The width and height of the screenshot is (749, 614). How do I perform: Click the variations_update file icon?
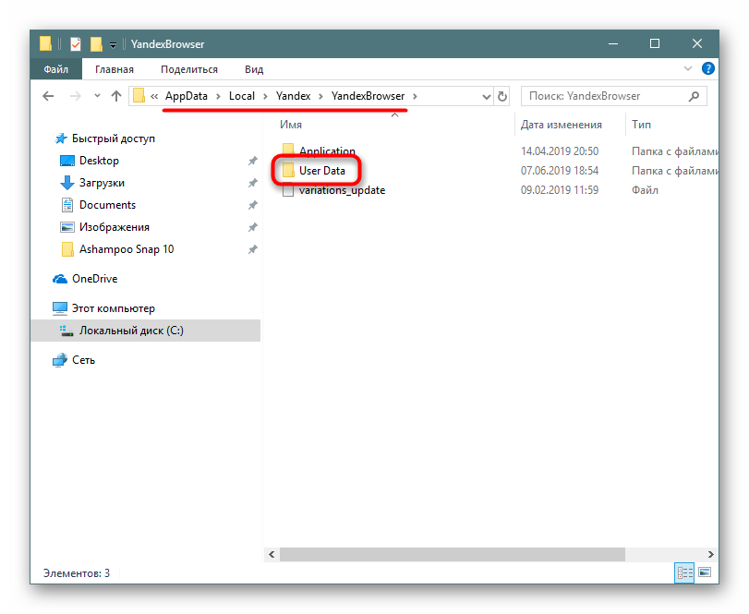click(288, 190)
